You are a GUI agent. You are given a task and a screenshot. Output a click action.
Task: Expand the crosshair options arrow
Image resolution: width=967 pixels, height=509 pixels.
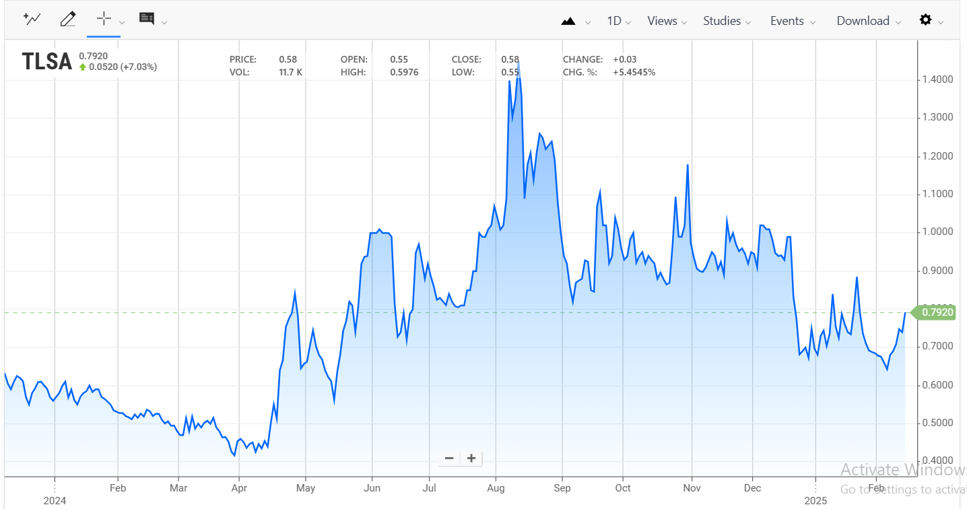122,22
